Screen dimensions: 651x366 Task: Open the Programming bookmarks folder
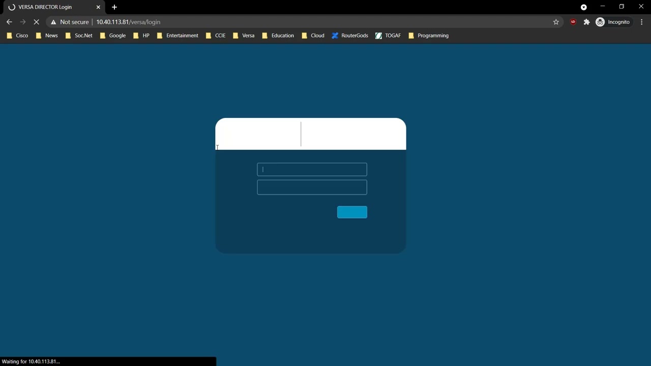click(x=428, y=36)
